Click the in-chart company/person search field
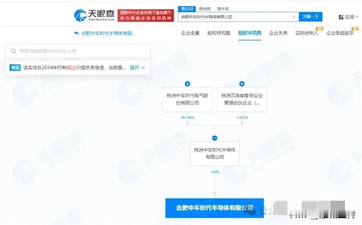 pyautogui.click(x=78, y=51)
